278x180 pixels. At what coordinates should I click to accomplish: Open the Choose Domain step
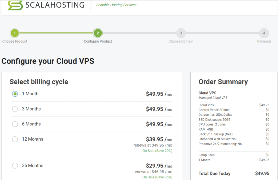[x=181, y=41]
